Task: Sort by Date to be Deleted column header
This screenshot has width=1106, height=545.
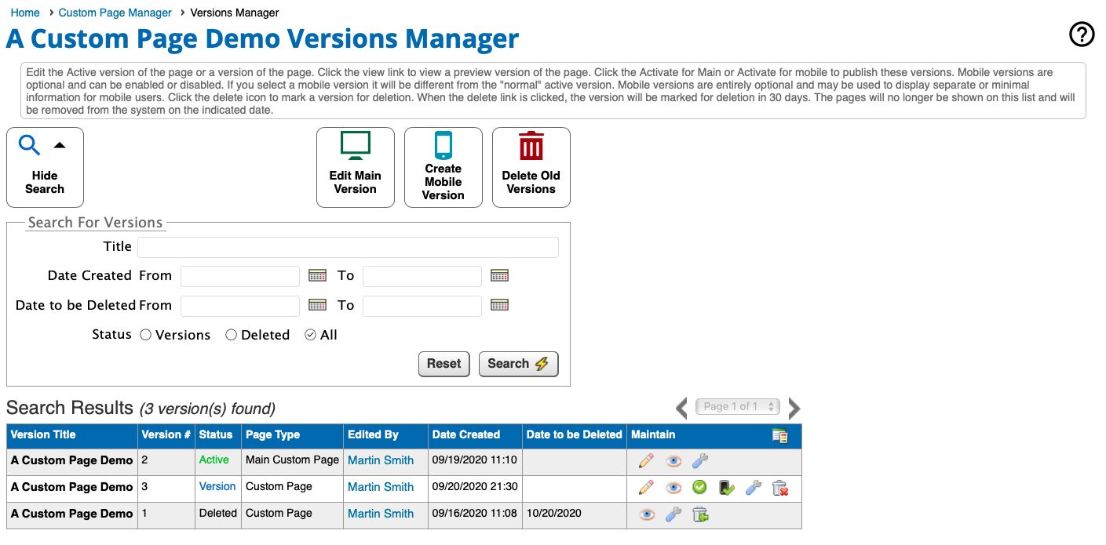Action: click(x=574, y=434)
